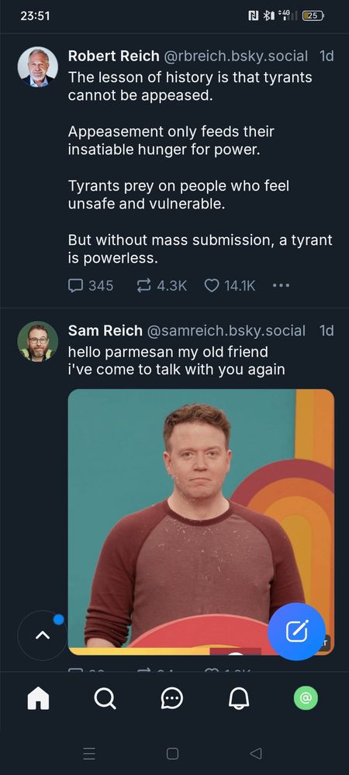Open the Search tab

pyautogui.click(x=105, y=698)
